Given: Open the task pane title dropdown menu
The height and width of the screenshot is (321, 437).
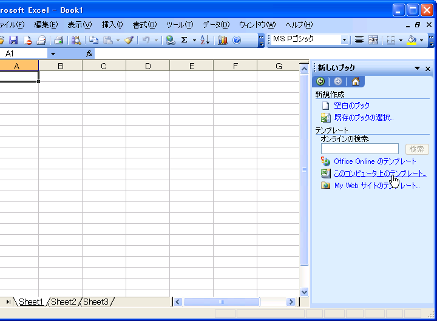Looking at the screenshot, I should click(x=417, y=69).
